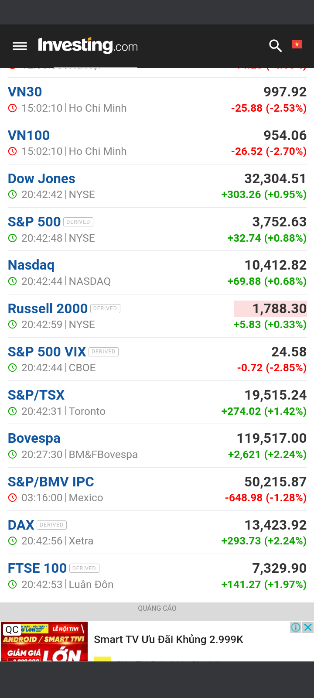Tap the red clock icon under S&P/BMV IPC
Screen dimensions: 314x698
(x=13, y=498)
